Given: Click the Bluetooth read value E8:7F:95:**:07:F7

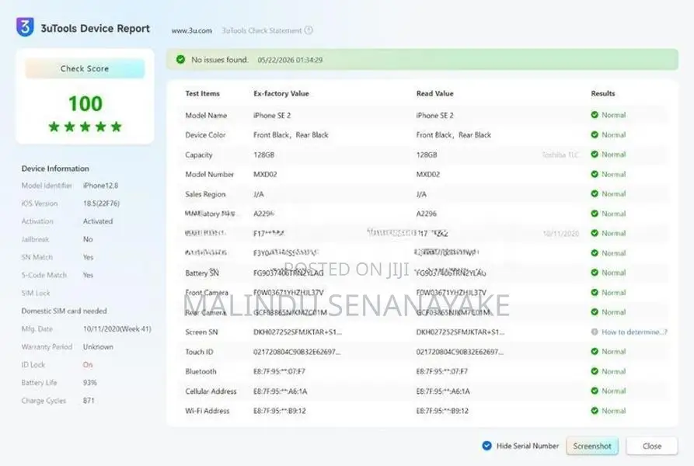Looking at the screenshot, I should [x=441, y=371].
